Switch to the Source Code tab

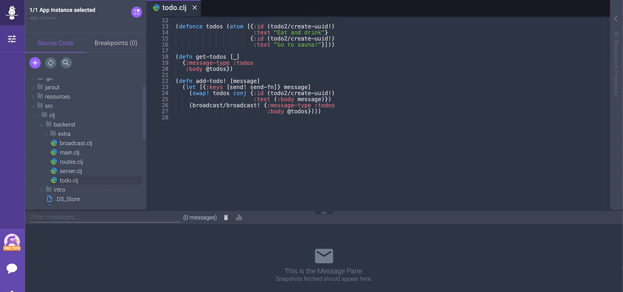tap(55, 43)
